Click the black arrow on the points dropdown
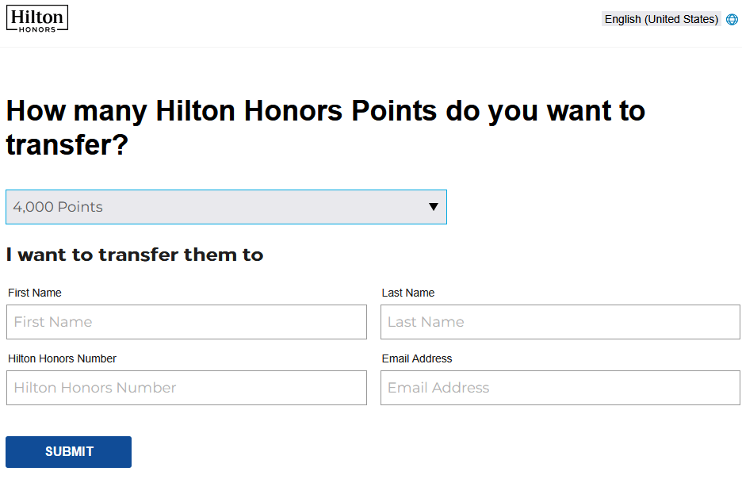Image resolution: width=742 pixels, height=479 pixels. (434, 207)
